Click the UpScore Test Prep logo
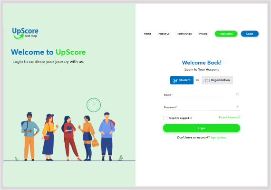This screenshot has width=271, height=190. point(25,34)
